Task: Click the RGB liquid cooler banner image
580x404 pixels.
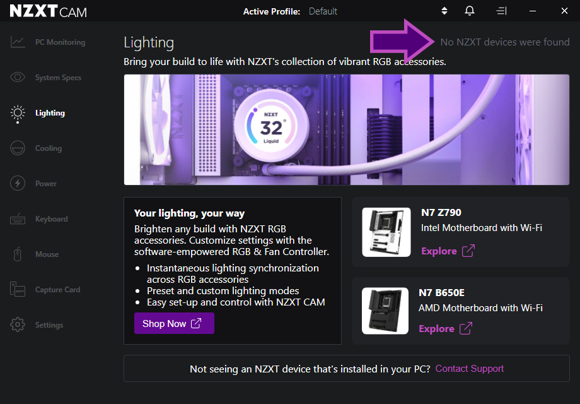Action: (x=346, y=129)
